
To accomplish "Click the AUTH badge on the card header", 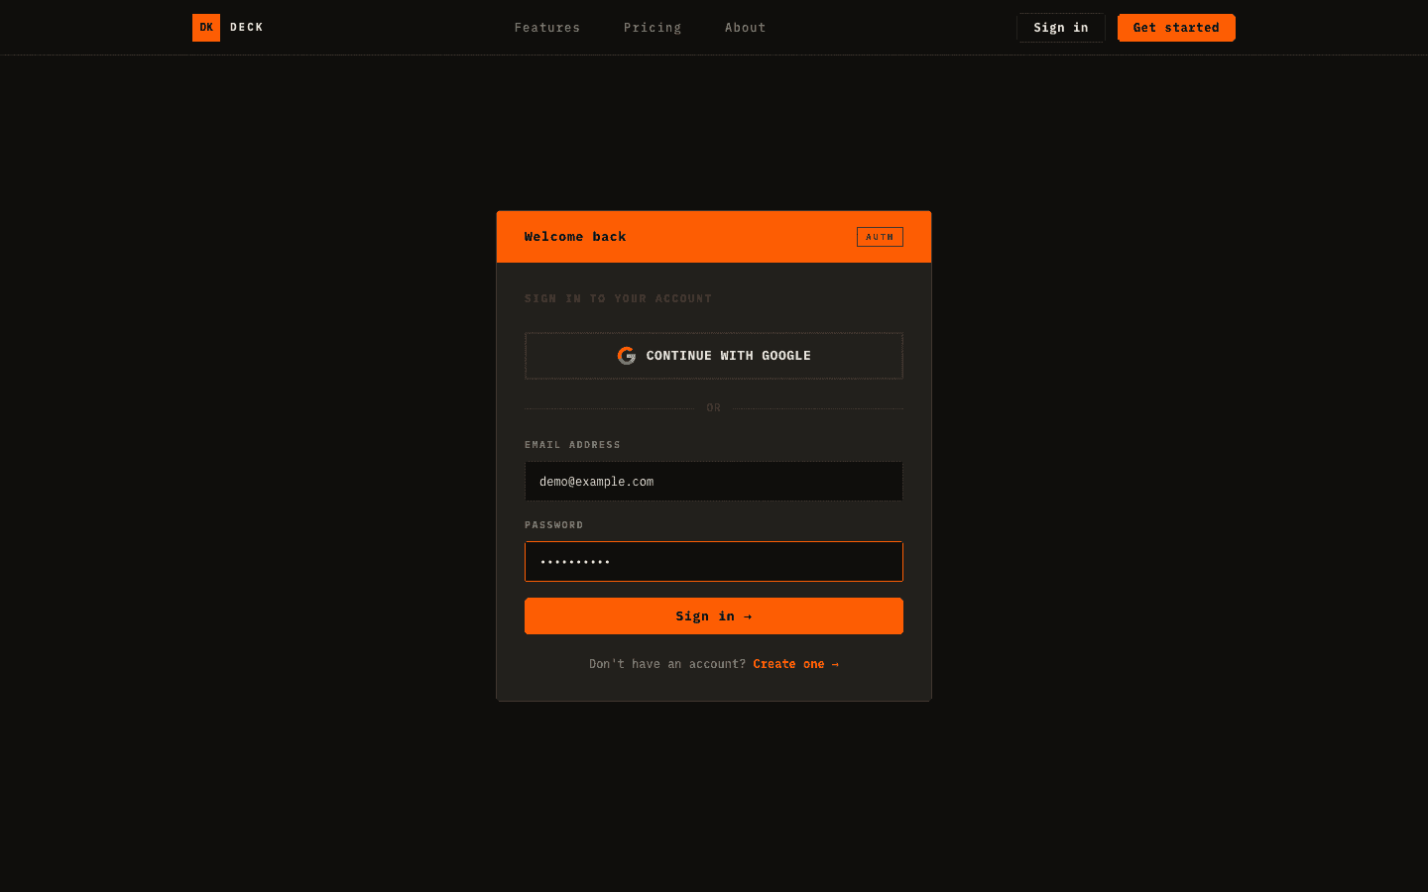I will [x=880, y=237].
